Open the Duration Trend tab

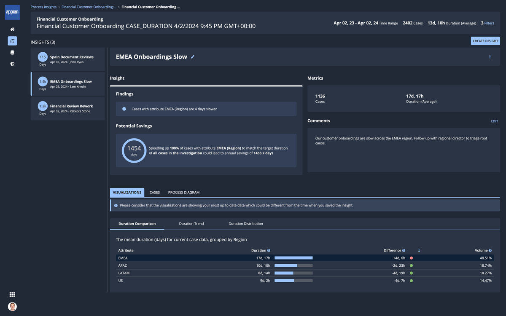tap(191, 224)
